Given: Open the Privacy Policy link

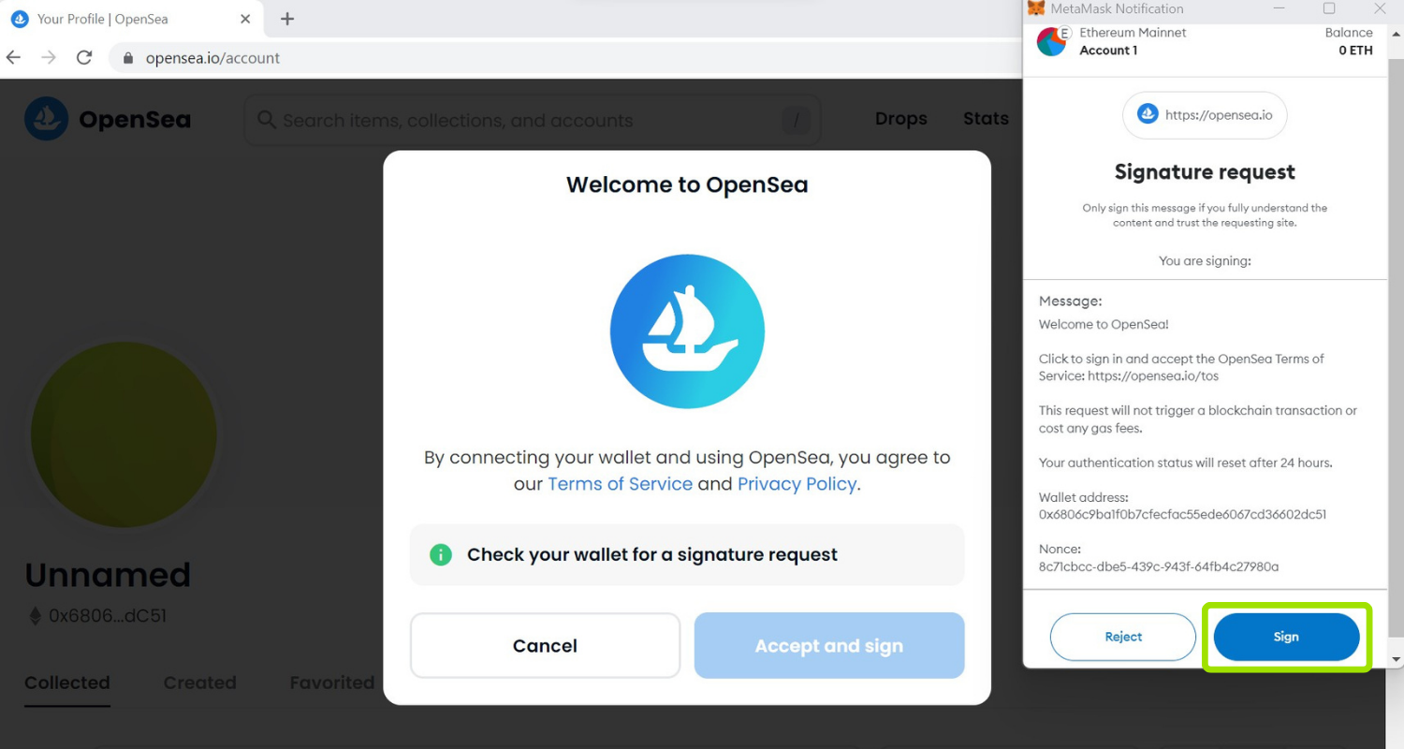Looking at the screenshot, I should tap(797, 484).
